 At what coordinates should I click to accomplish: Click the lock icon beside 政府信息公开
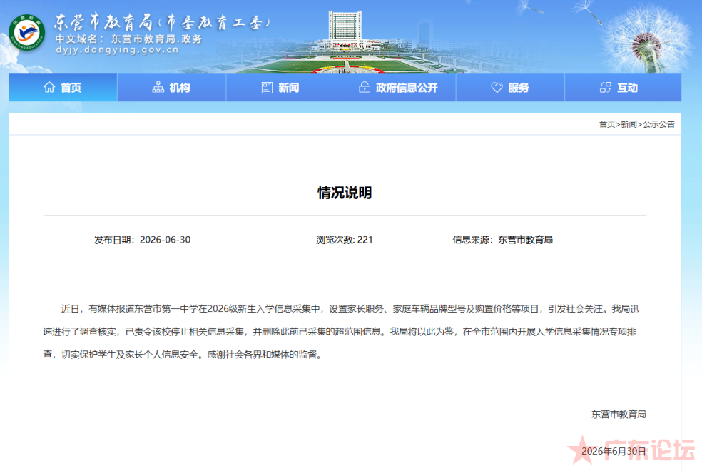point(365,87)
